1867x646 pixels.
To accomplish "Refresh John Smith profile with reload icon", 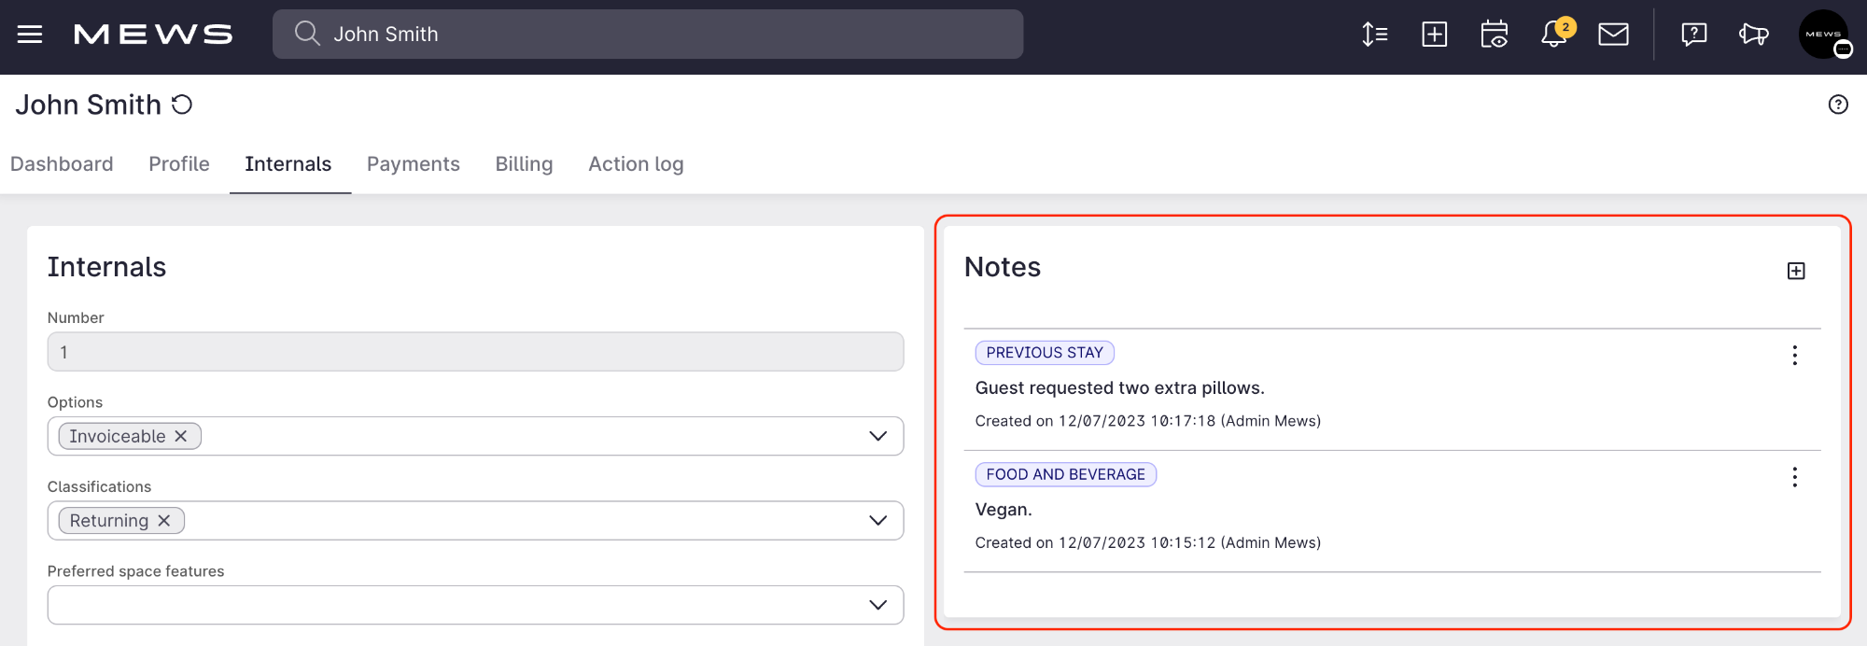I will (x=182, y=105).
